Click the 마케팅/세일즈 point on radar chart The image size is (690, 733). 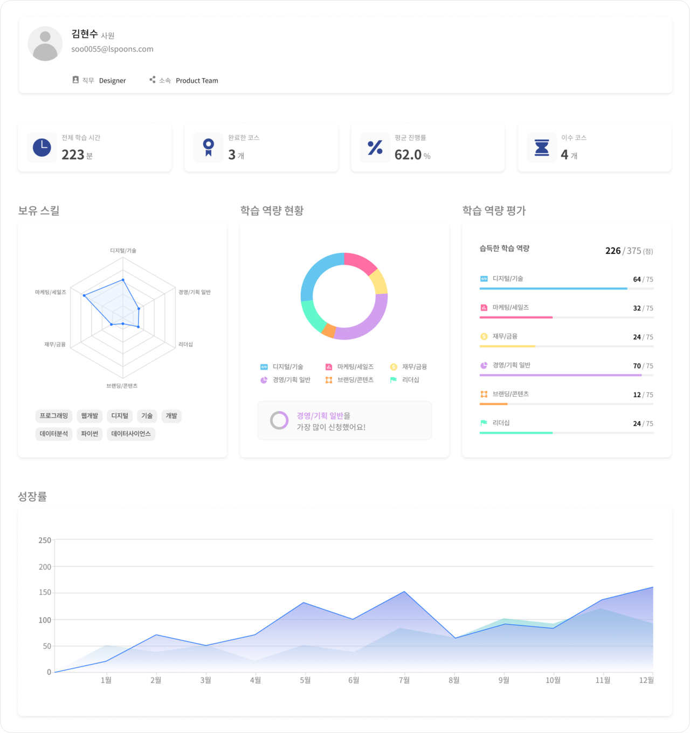pyautogui.click(x=84, y=295)
